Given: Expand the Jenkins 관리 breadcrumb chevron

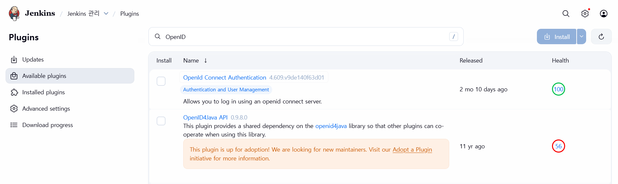Looking at the screenshot, I should [106, 13].
